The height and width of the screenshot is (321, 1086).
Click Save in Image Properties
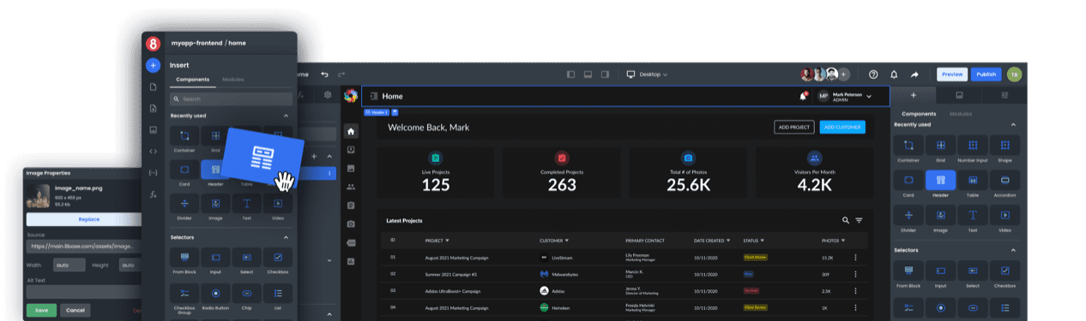coord(41,310)
